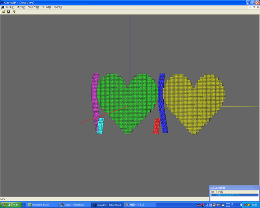Screen dimensions: 260x208
Task: Open the ヘルプ (Help) menu
Action: [58, 7]
